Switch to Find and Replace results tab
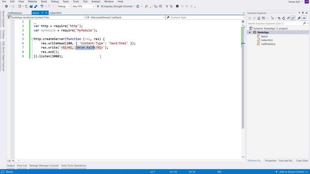Image resolution: width=310 pixels, height=174 pixels. click(x=286, y=160)
